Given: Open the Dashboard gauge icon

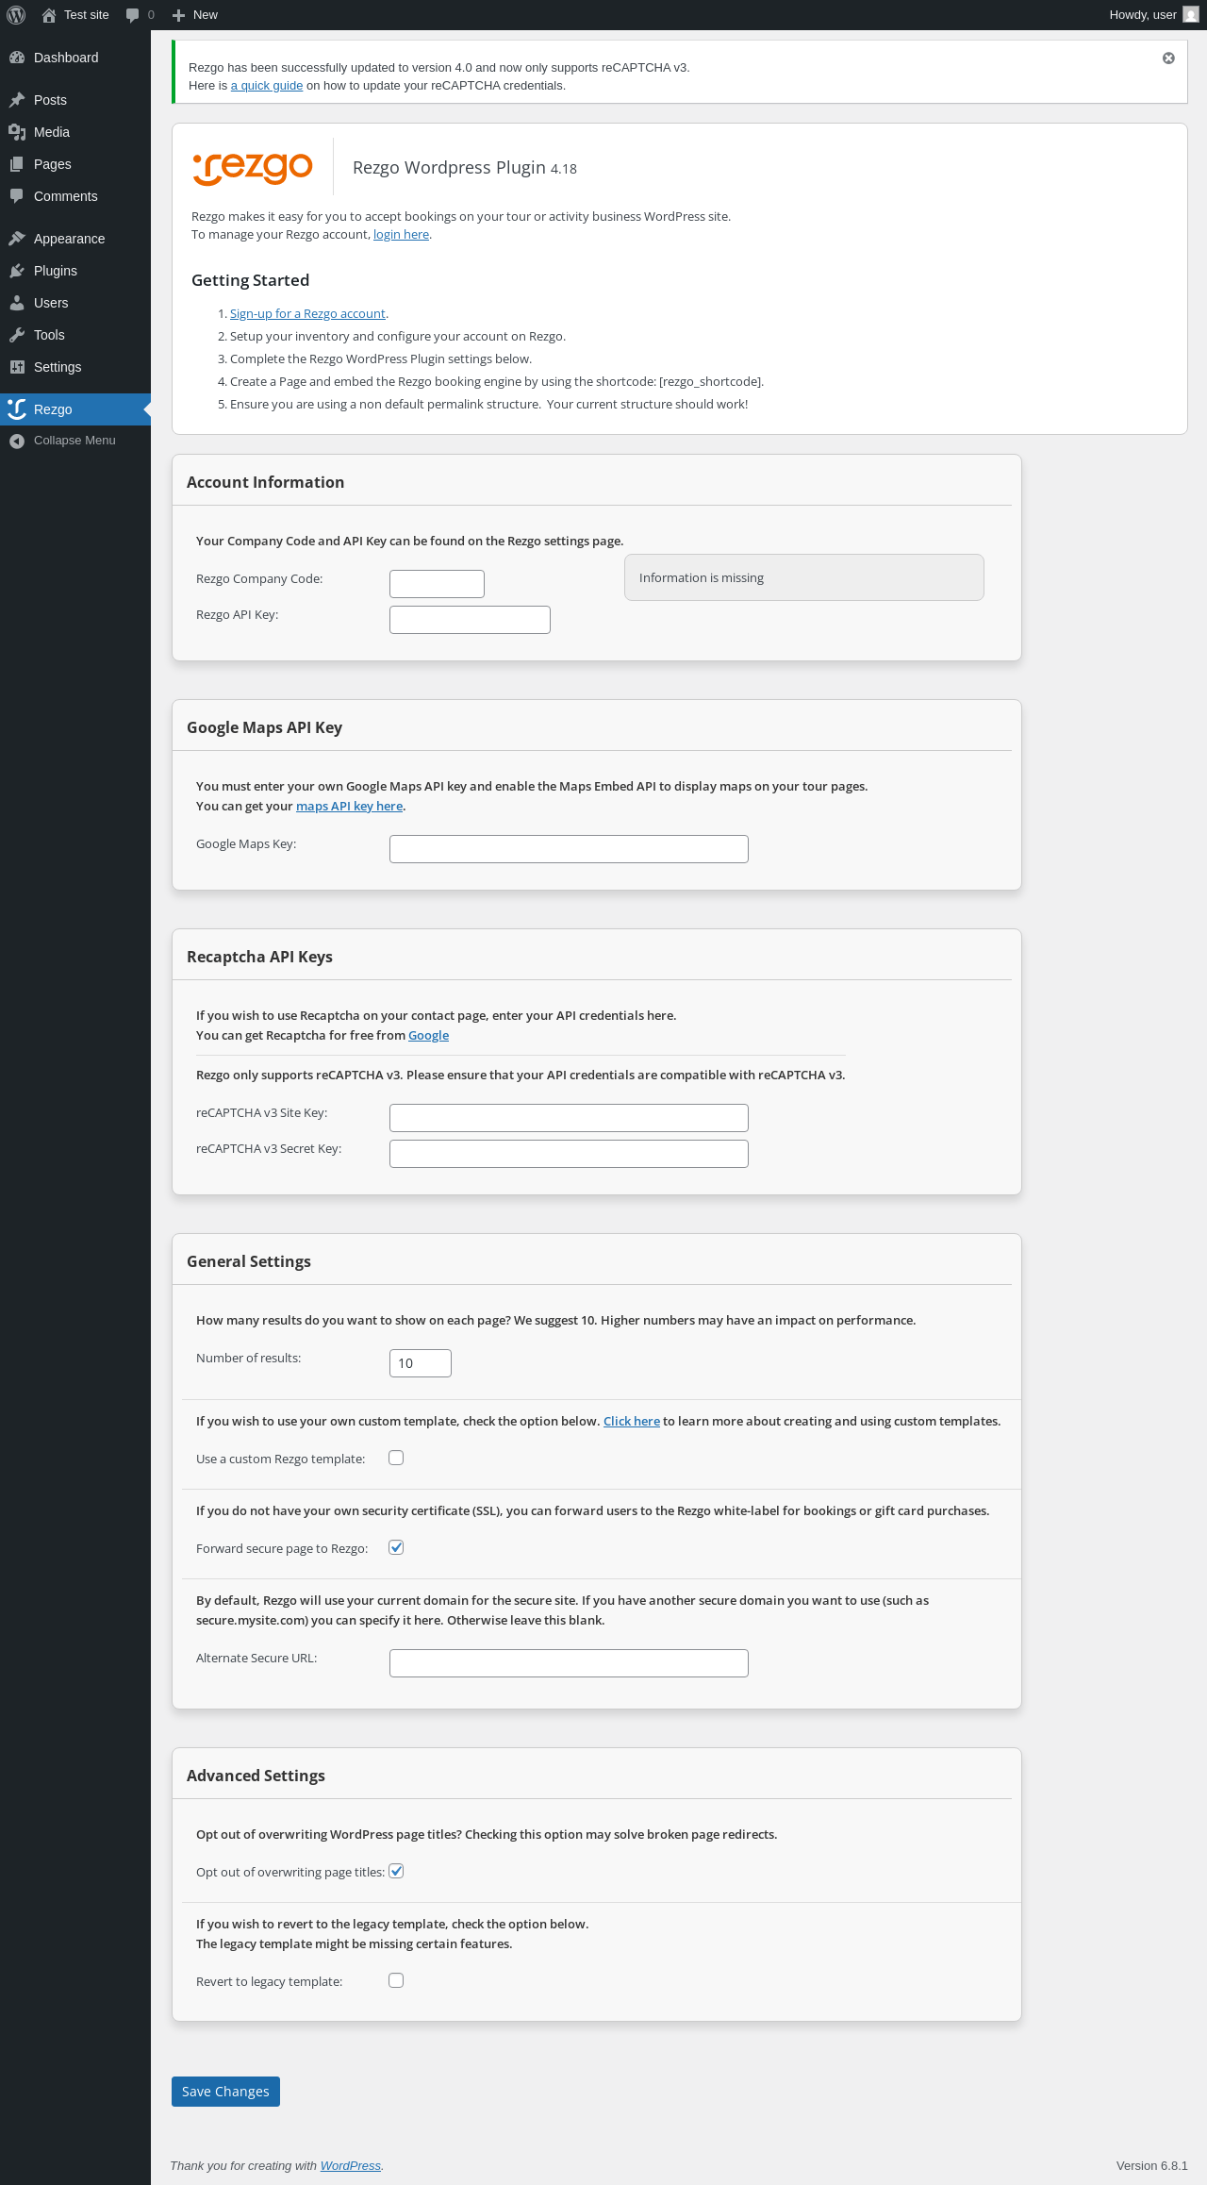Looking at the screenshot, I should point(17,58).
